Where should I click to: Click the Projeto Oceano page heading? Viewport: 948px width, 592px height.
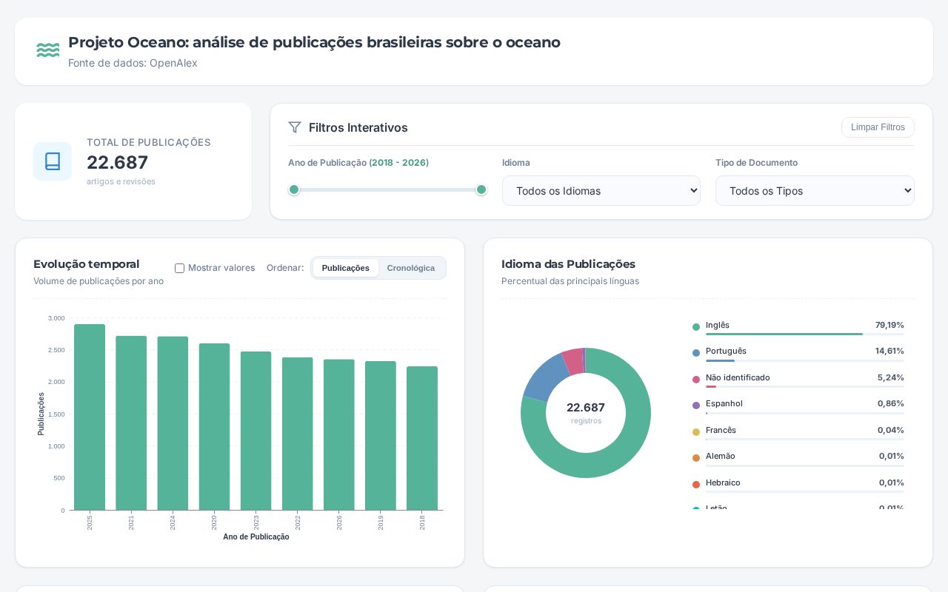pyautogui.click(x=314, y=42)
